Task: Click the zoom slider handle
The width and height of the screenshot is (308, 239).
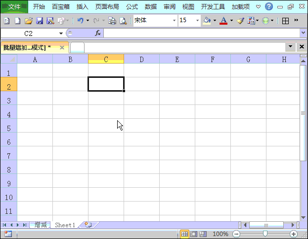Action: [265, 234]
